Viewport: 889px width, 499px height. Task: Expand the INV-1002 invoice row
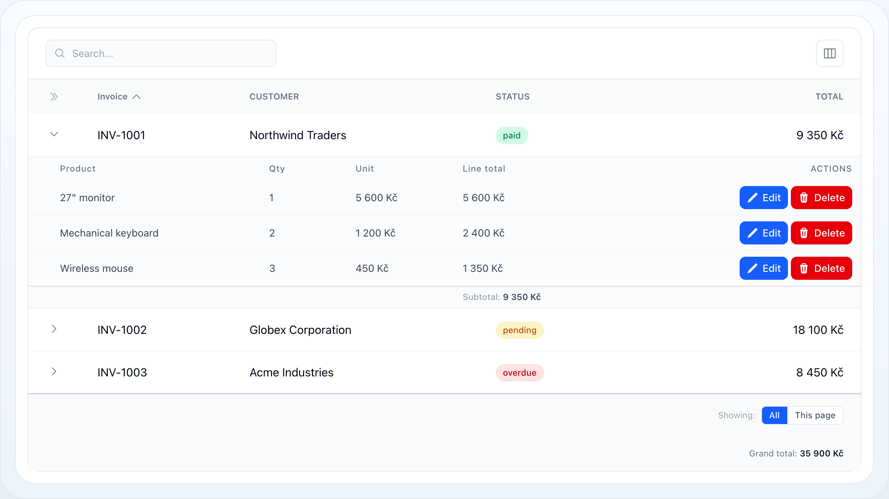point(54,329)
